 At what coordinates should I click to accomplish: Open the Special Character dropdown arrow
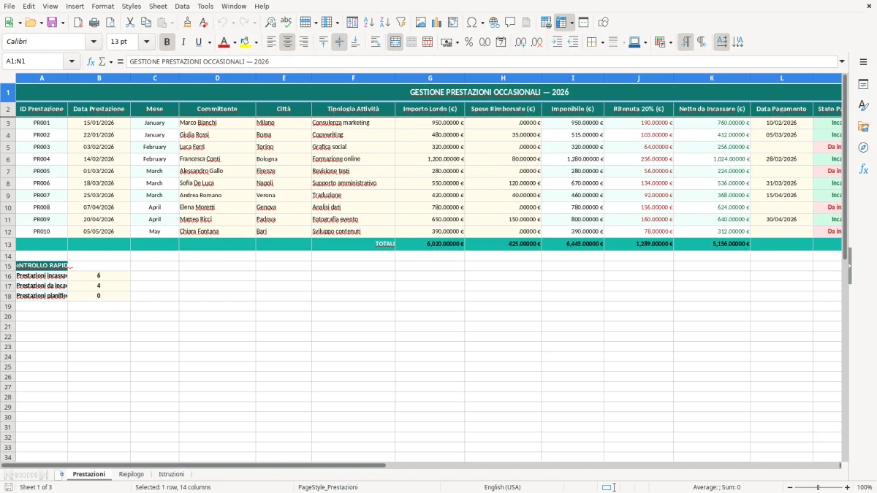[x=482, y=23]
